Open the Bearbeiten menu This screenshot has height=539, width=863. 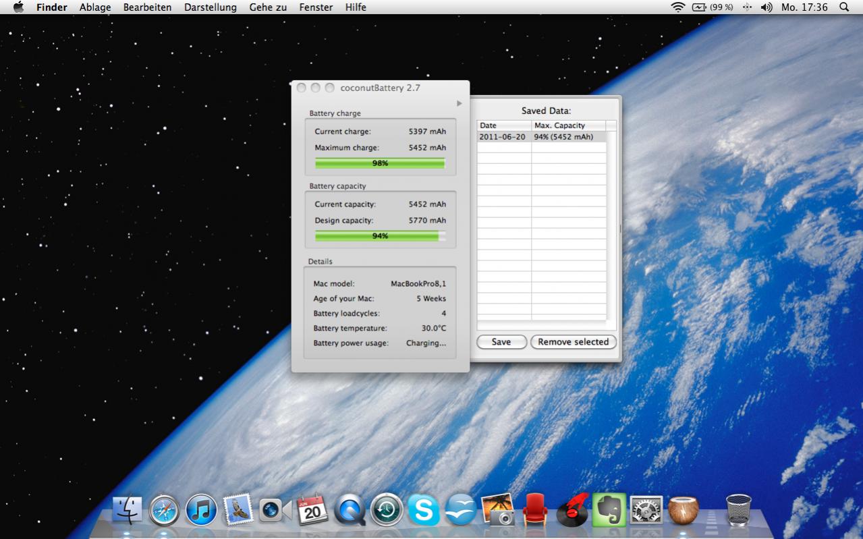(147, 7)
